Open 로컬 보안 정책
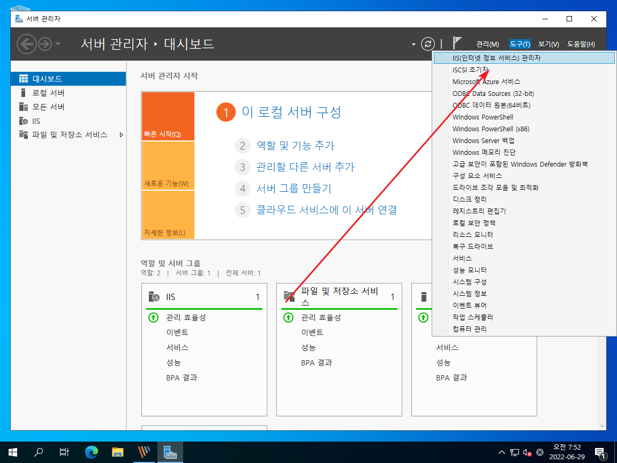Image resolution: width=617 pixels, height=463 pixels. (x=524, y=223)
